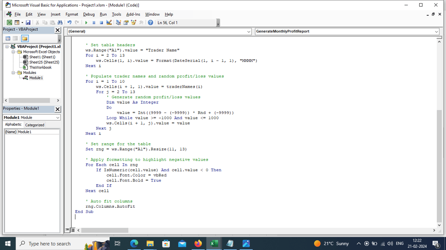Click the project tree horizontal scrollbar thumb
Viewport: 446px width, 250px height.
[x=29, y=101]
